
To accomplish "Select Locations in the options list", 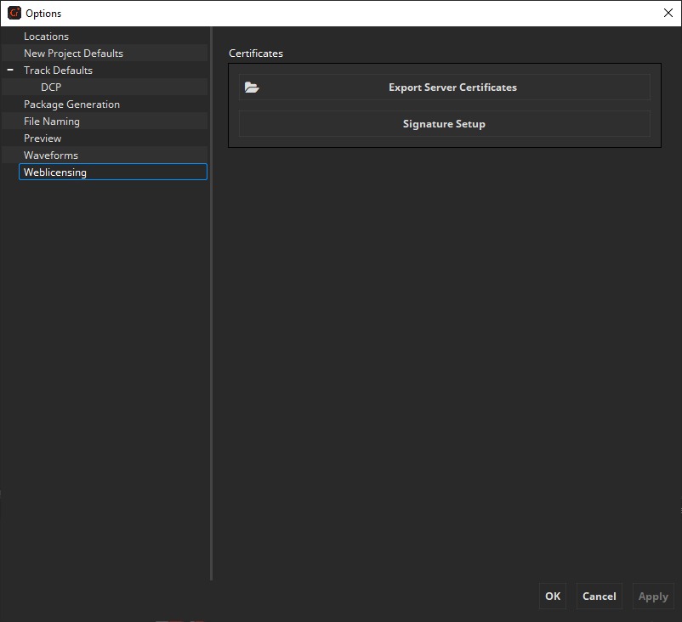I will pos(46,37).
